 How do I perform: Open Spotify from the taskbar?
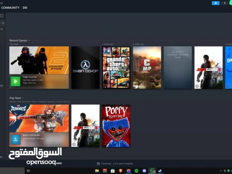click(x=136, y=171)
